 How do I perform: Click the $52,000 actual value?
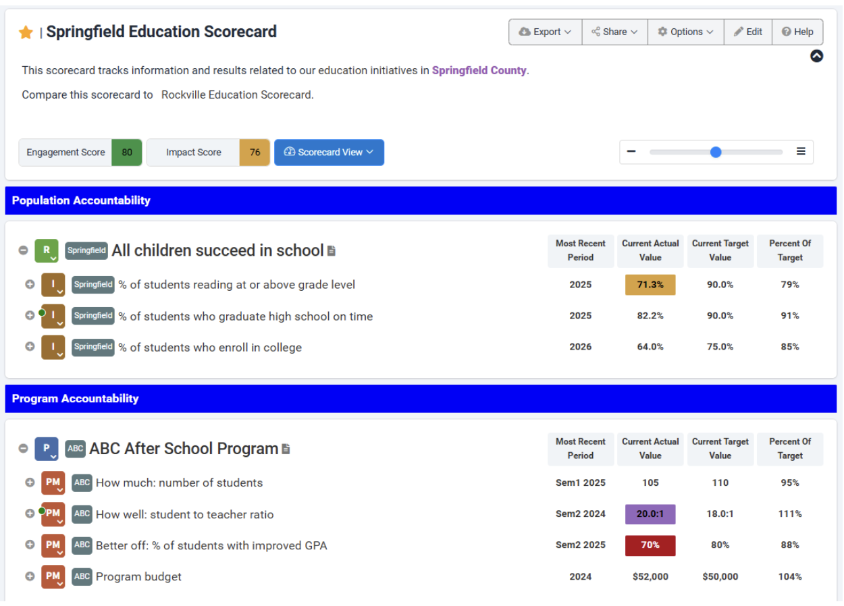click(x=650, y=577)
